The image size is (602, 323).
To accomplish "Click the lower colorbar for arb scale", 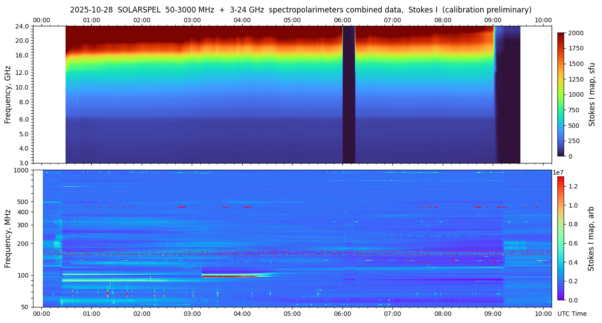I will [x=561, y=238].
